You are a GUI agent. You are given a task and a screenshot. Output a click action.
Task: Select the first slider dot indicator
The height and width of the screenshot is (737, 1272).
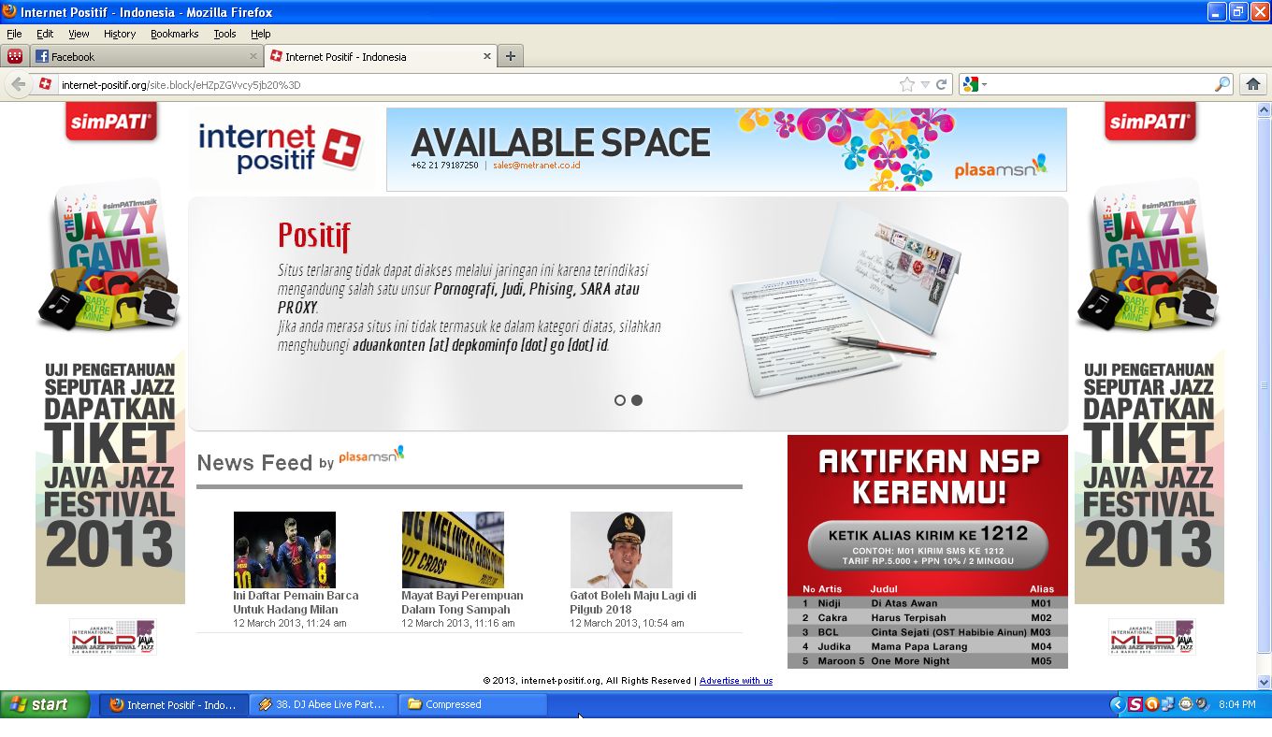point(619,400)
